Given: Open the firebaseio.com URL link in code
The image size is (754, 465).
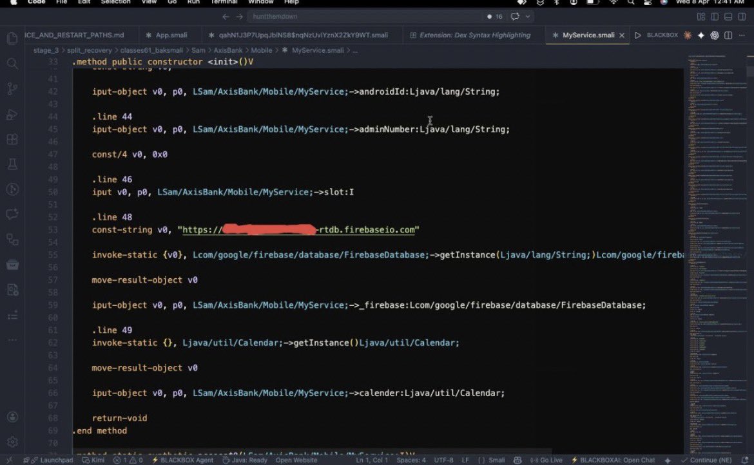Looking at the screenshot, I should [x=298, y=230].
